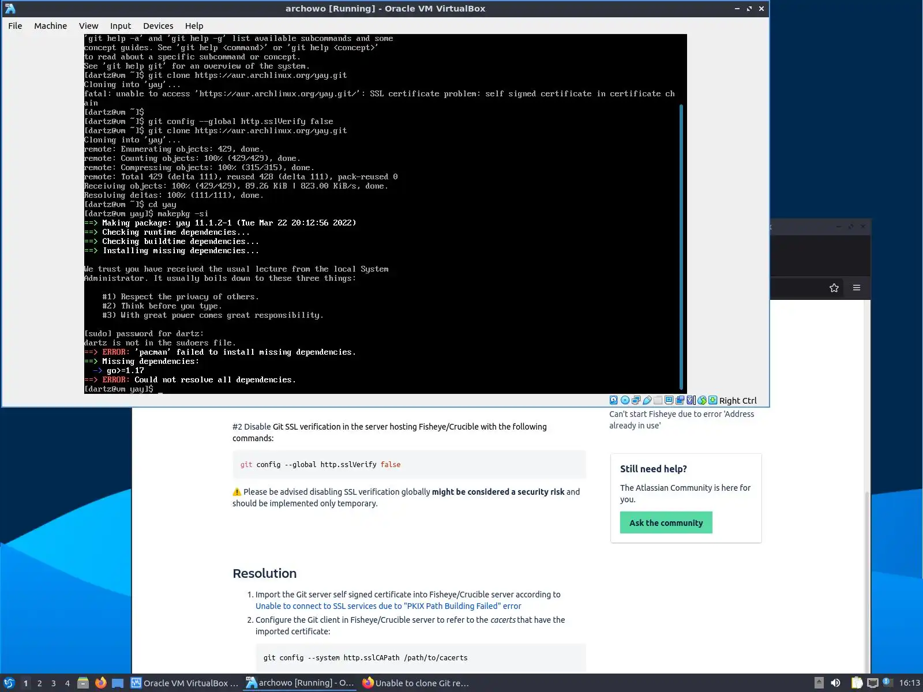
Task: Click the CPU virtualization status icon
Action: click(x=691, y=400)
